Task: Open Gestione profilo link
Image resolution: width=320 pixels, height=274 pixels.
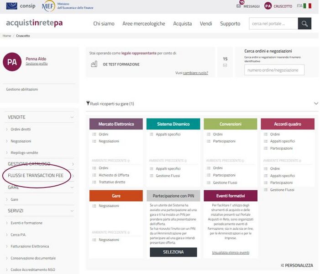Action: 37,64
